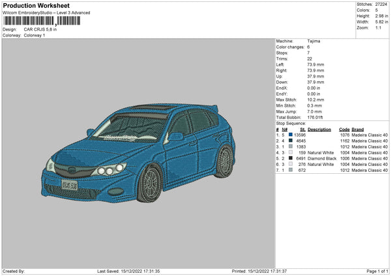Viewport: 391px width, 276px height.
Task: Click the Max Stitch value '10.2 mm'
Action: [x=315, y=100]
